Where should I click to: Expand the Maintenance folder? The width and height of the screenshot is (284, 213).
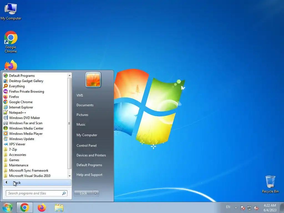click(35, 165)
